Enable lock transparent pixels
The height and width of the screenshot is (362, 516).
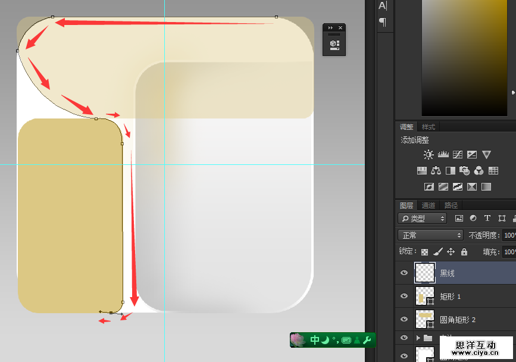coord(424,252)
